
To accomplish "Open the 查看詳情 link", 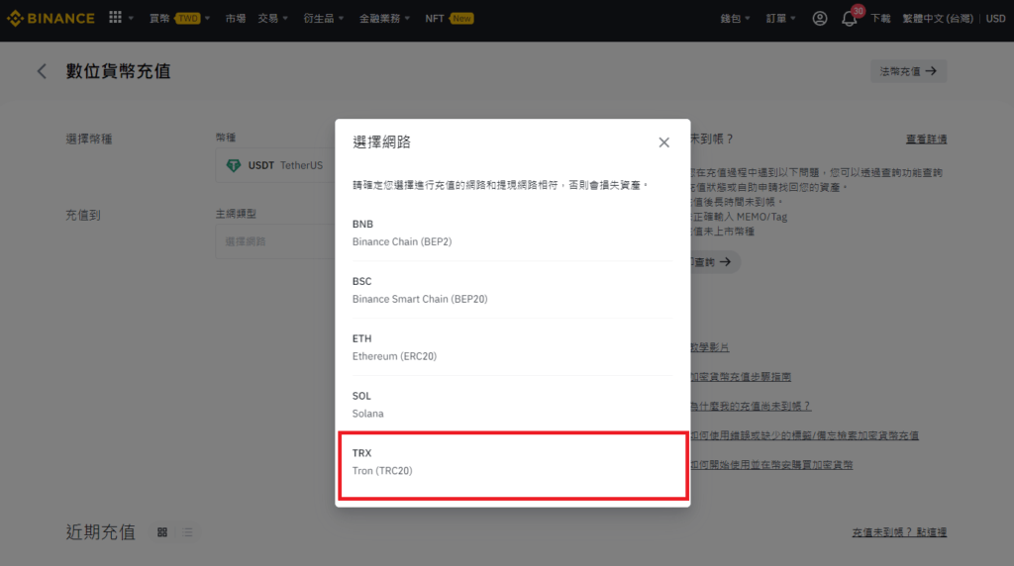I will (x=926, y=139).
